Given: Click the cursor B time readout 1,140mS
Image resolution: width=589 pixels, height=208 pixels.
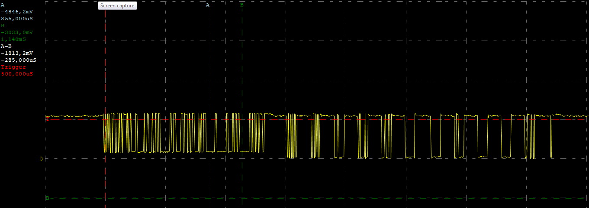Looking at the screenshot, I should click(x=13, y=39).
